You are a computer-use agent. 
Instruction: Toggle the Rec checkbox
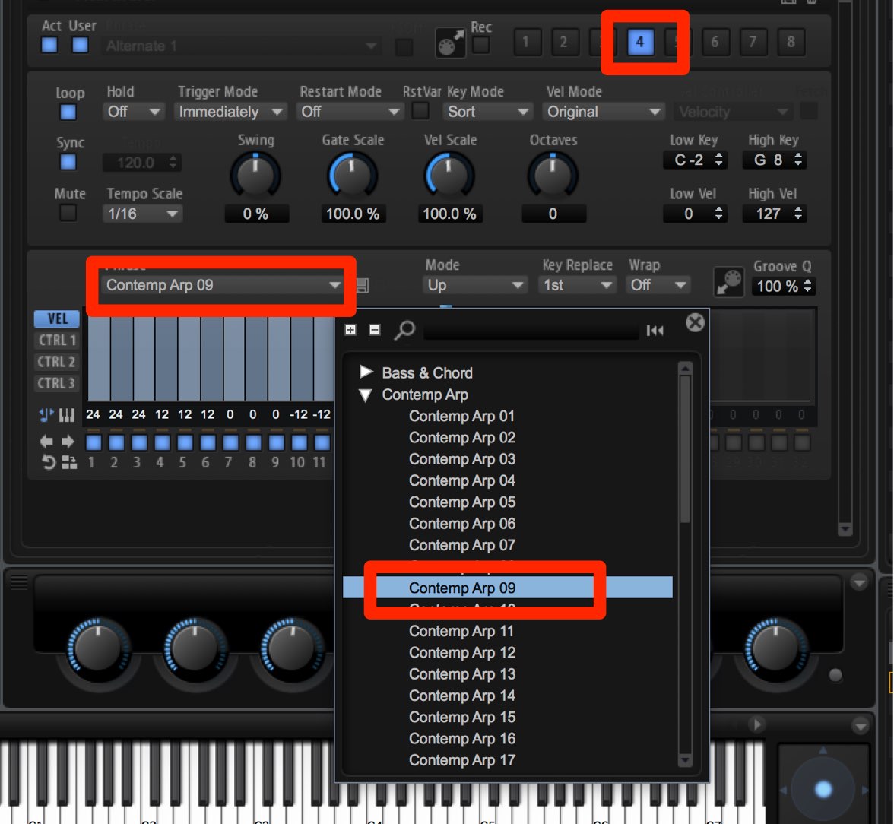tap(481, 45)
